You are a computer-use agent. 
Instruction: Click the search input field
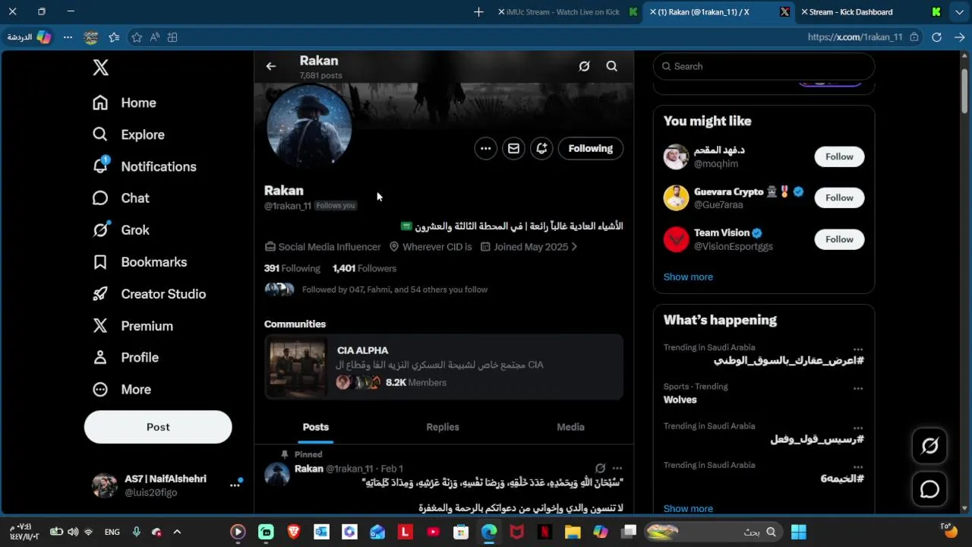coord(764,66)
